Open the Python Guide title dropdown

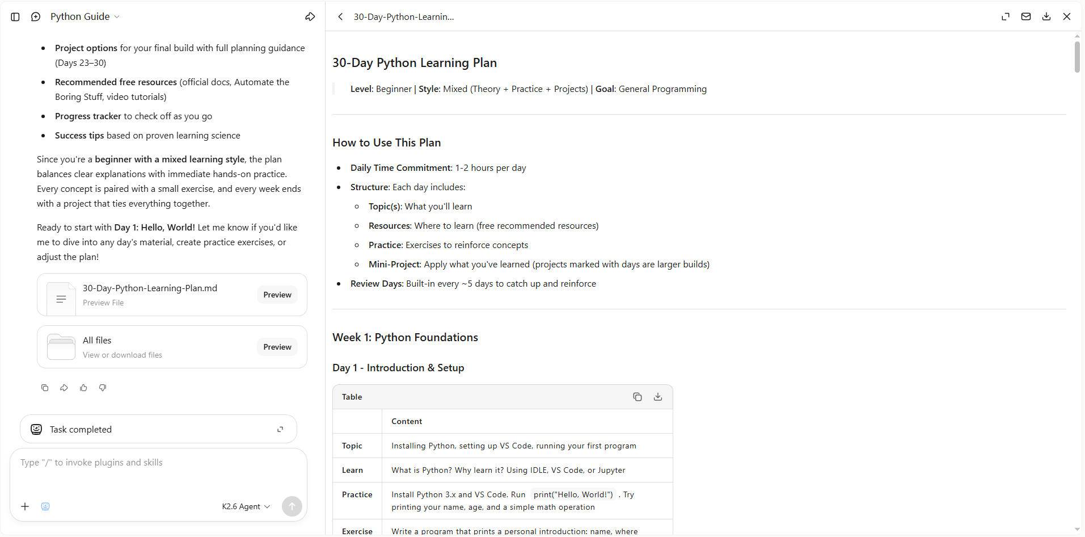(x=85, y=17)
